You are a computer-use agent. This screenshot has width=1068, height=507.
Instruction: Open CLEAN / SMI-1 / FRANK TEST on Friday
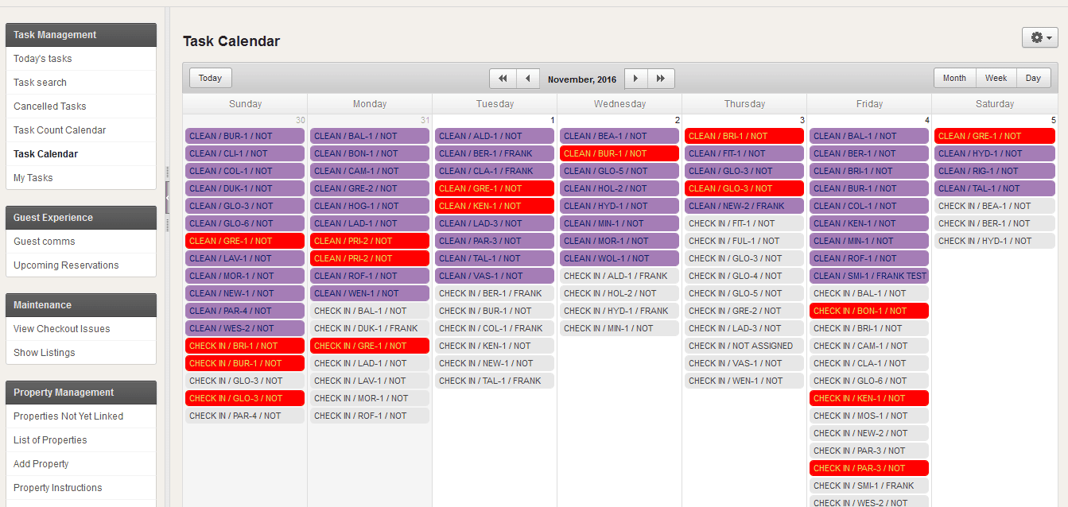pos(869,276)
